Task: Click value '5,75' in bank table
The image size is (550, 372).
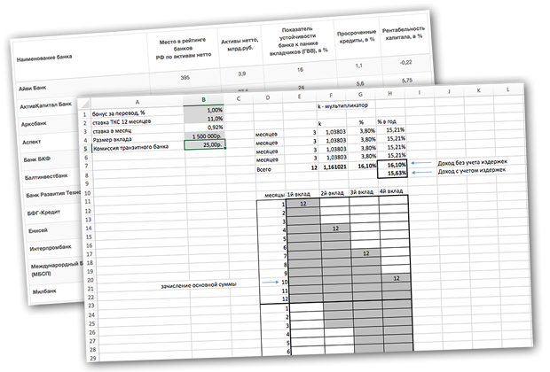Action: [x=407, y=81]
